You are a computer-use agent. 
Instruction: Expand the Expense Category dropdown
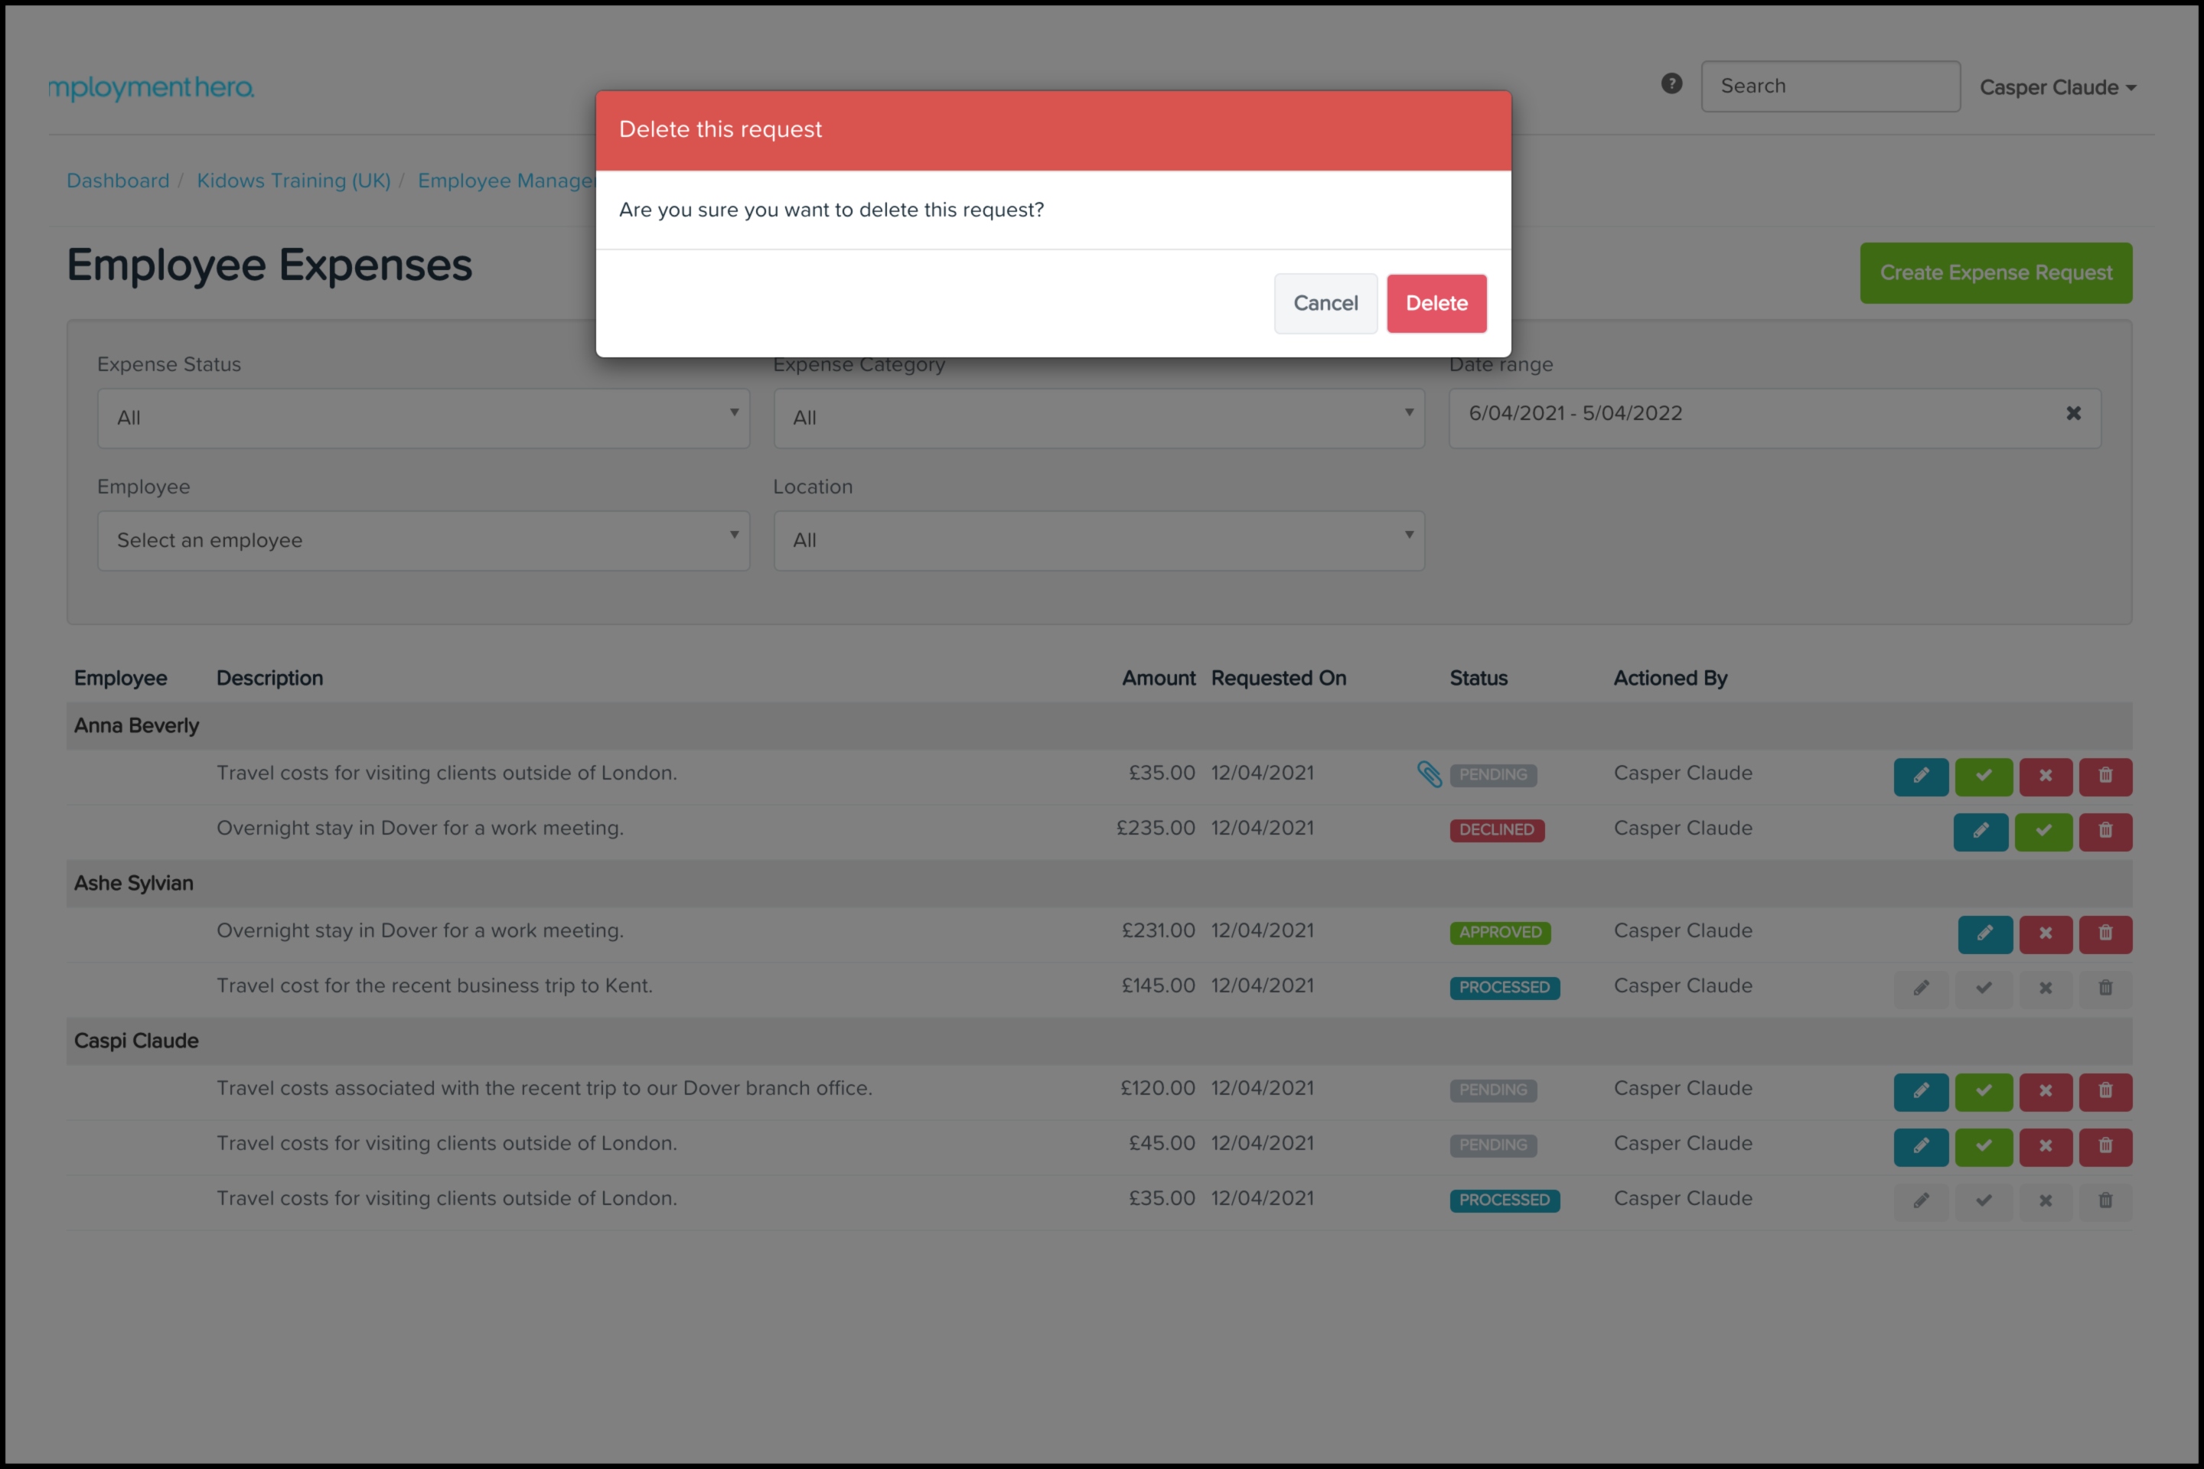pos(1098,418)
